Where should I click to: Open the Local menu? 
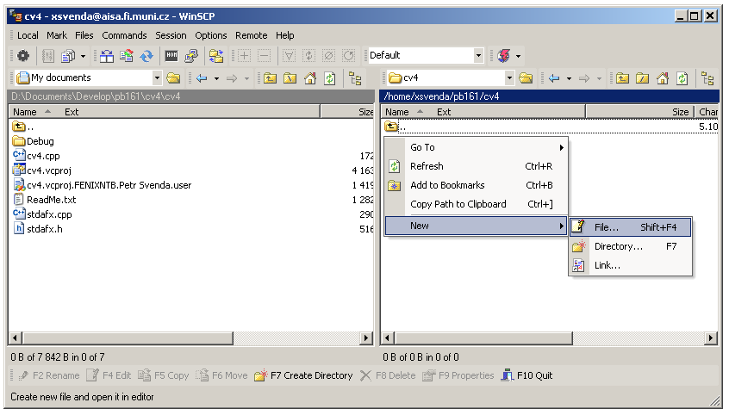click(28, 35)
